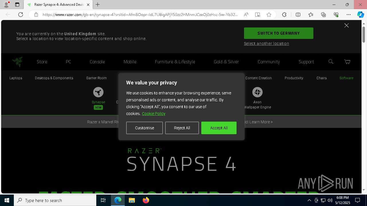Open the notification center icon
The image size is (367, 206).
click(x=358, y=200)
